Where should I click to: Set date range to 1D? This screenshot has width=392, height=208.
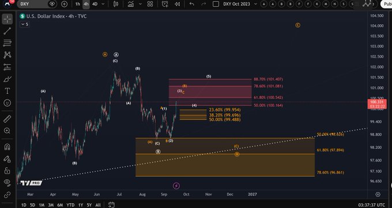(x=24, y=205)
